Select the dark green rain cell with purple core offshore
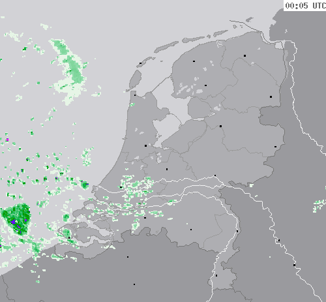326x302 pixels. [16, 219]
